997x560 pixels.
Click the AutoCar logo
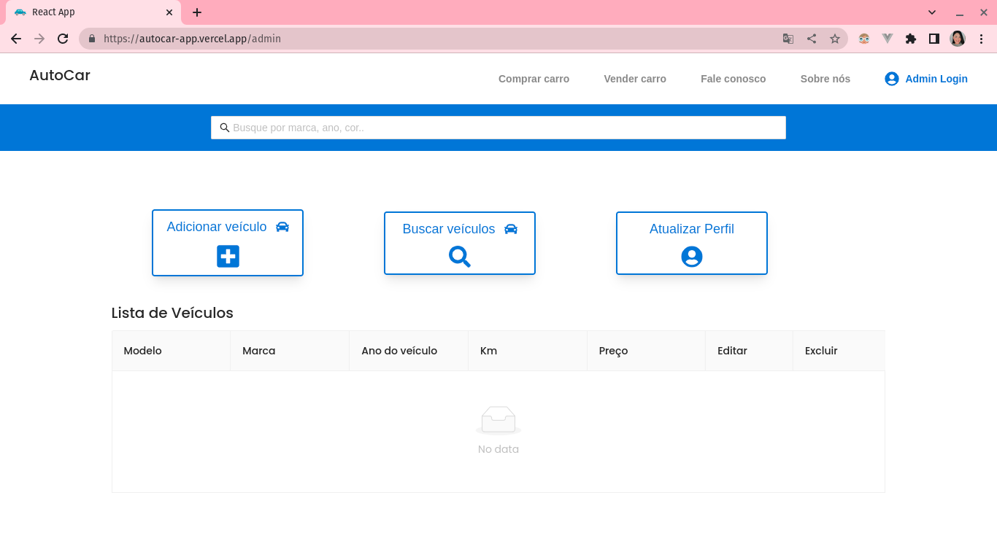click(60, 75)
